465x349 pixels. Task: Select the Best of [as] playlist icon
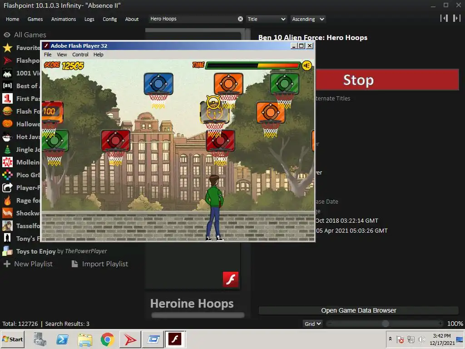click(7, 86)
